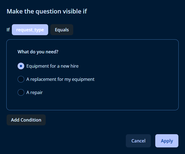The image size is (185, 154).
Task: Apply the visibility condition
Action: coord(167,141)
